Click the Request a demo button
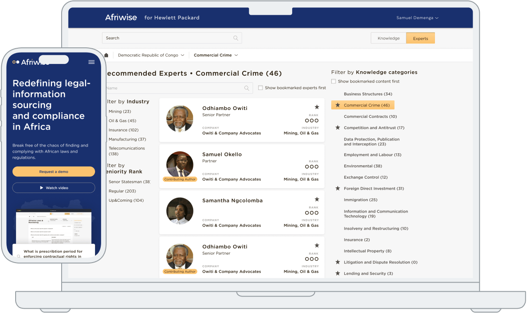 (54, 172)
